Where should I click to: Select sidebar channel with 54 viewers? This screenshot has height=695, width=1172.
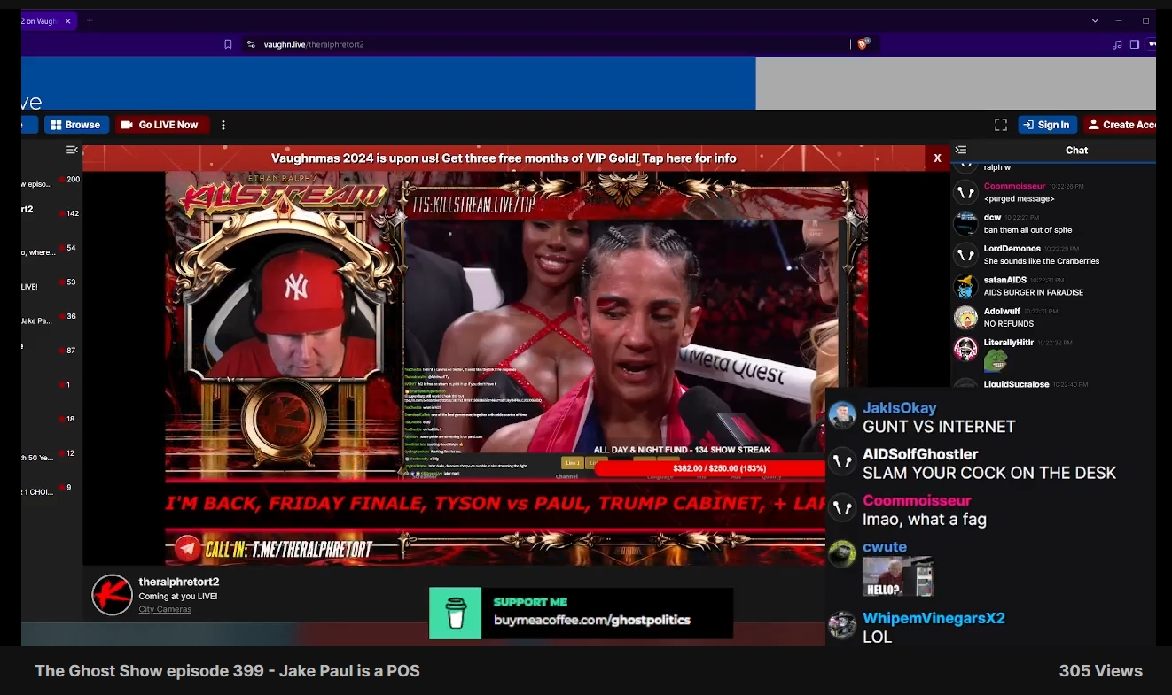pos(51,248)
